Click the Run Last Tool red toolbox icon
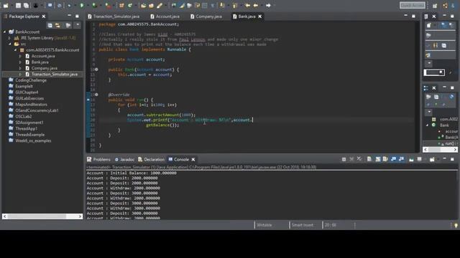The width and height of the screenshot is (460, 258). pyautogui.click(x=109, y=5)
